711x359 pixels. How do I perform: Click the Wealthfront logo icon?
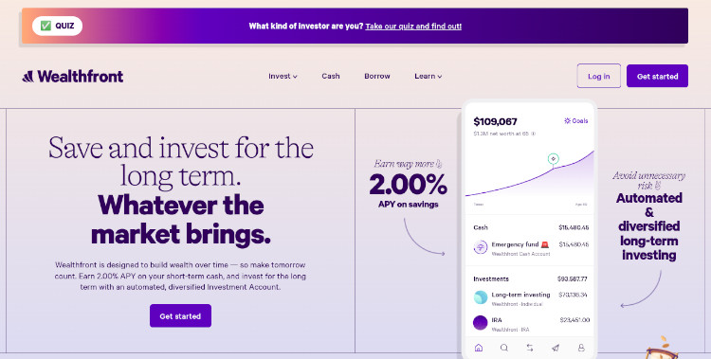tap(27, 77)
